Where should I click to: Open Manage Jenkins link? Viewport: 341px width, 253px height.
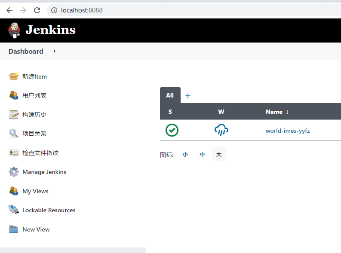point(44,172)
